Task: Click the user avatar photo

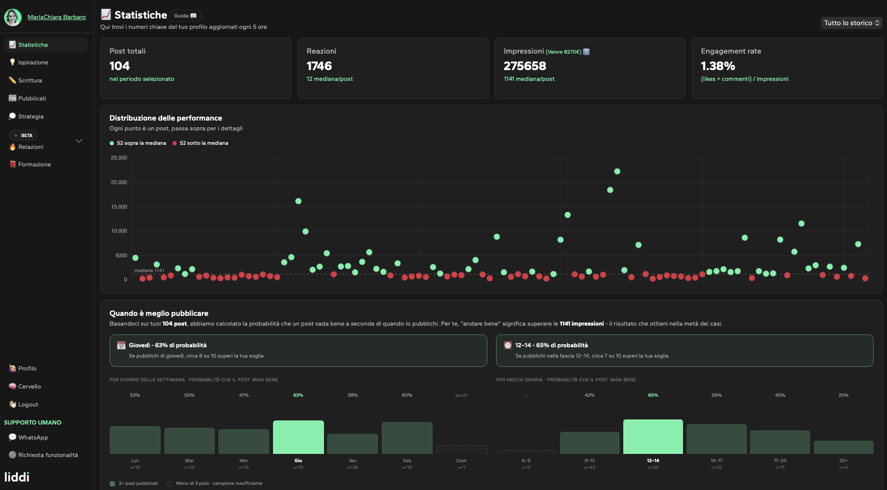Action: (13, 18)
